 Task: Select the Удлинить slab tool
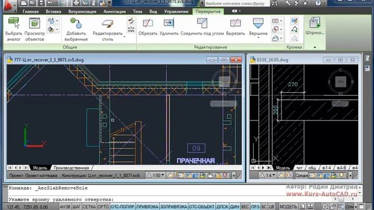(169, 23)
